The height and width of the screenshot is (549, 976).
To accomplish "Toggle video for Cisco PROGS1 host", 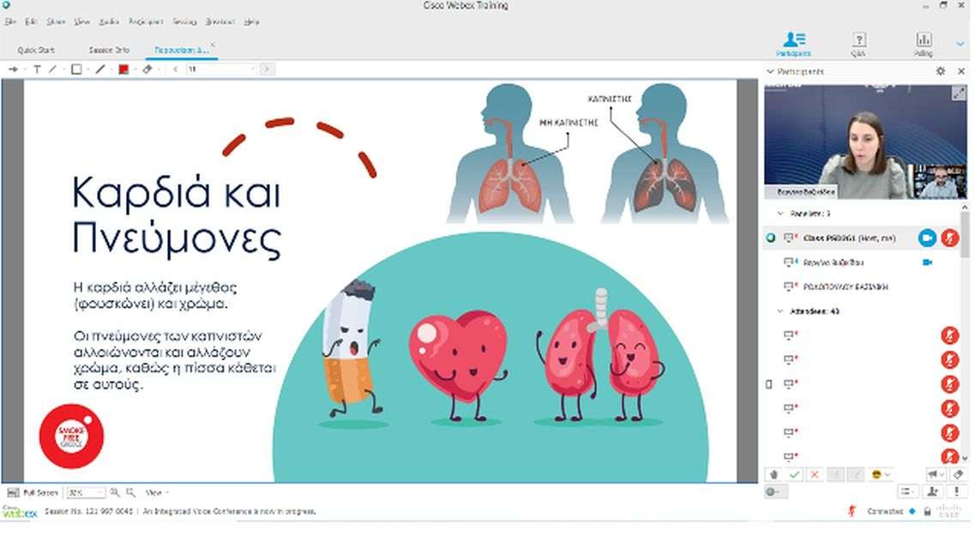I will 927,238.
